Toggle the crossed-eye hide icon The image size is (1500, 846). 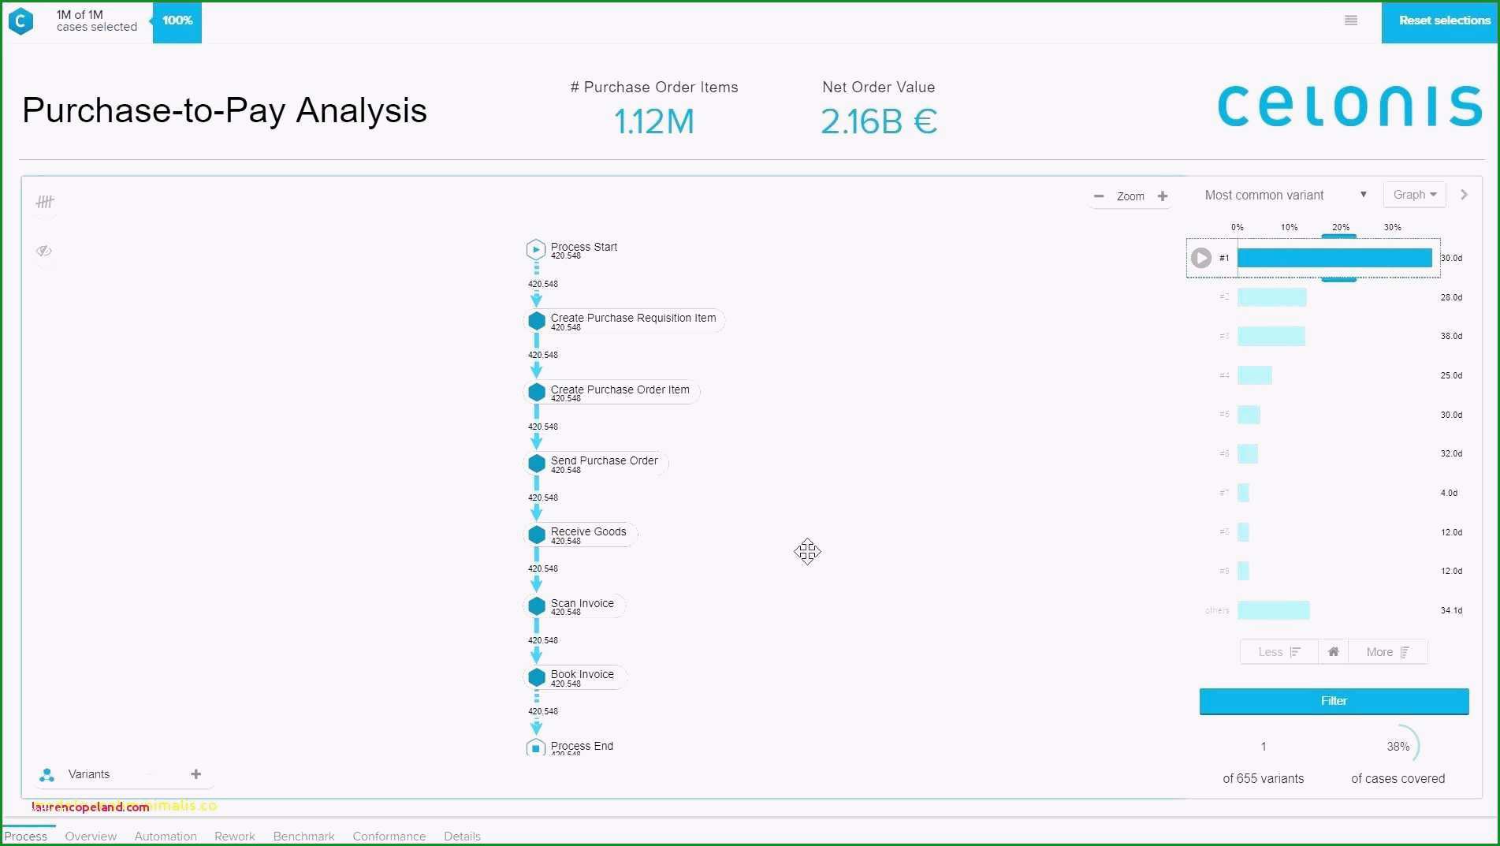pos(44,251)
